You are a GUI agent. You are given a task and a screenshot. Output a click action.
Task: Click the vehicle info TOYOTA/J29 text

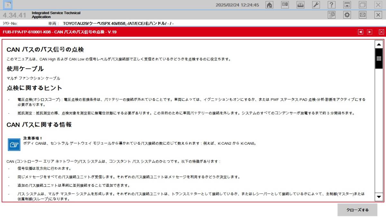(x=118, y=23)
